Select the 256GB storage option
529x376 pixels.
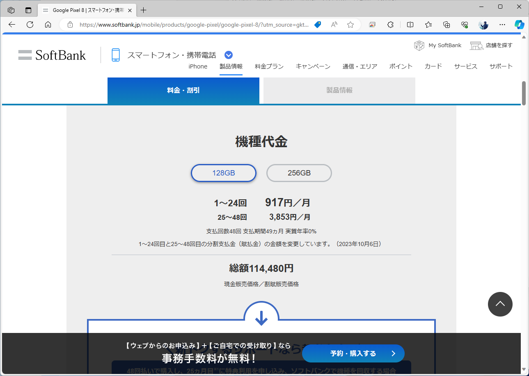tap(299, 173)
